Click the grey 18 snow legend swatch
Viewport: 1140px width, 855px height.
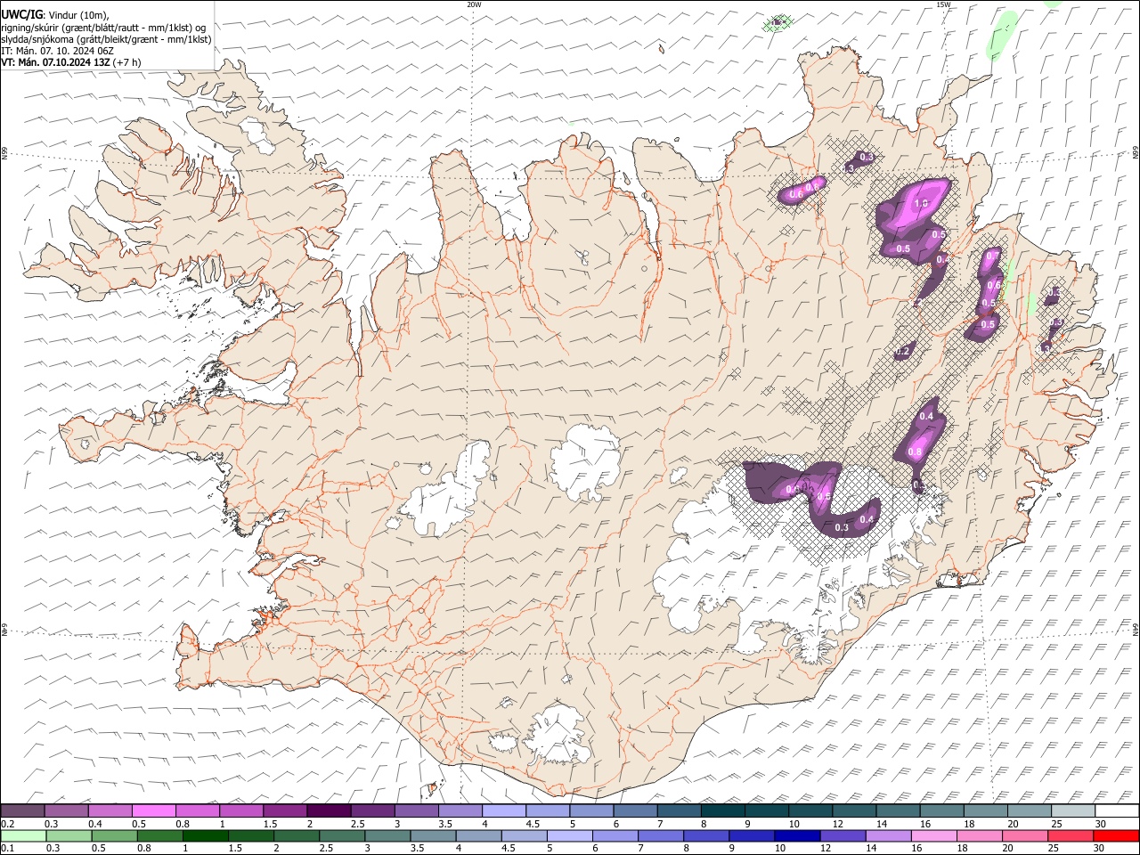(986, 811)
